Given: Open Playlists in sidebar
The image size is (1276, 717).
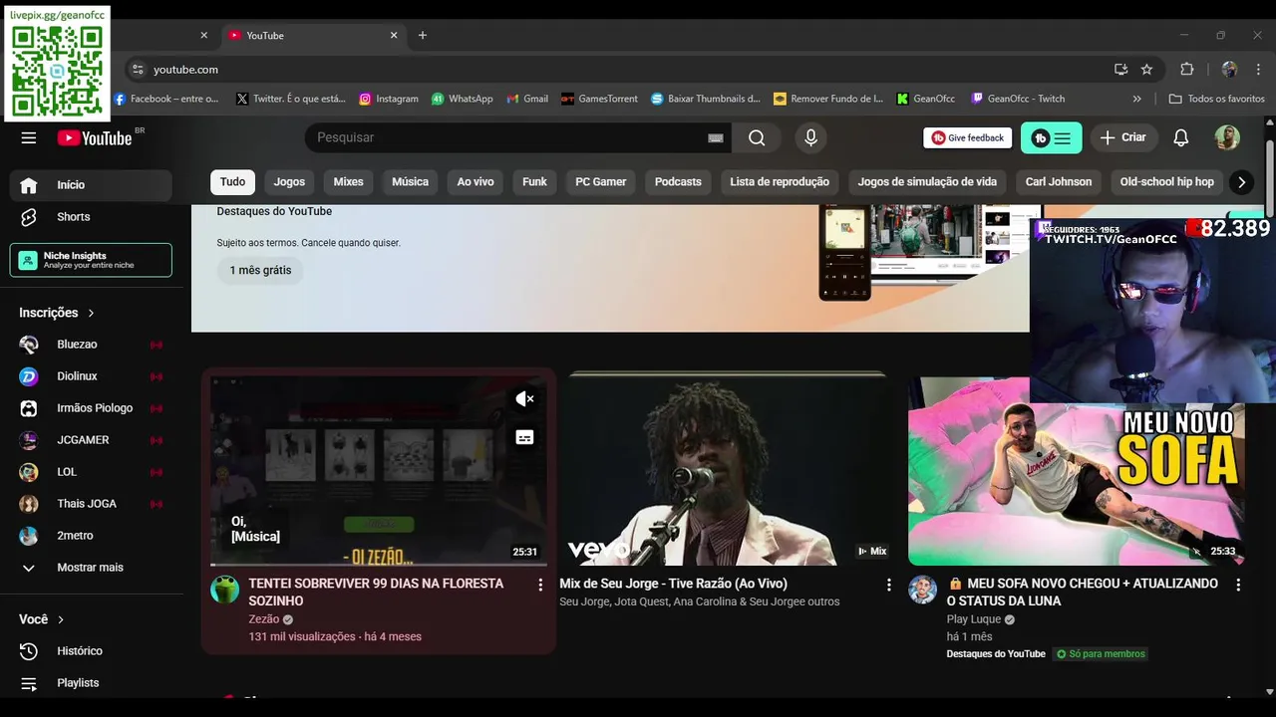Looking at the screenshot, I should pos(91,683).
